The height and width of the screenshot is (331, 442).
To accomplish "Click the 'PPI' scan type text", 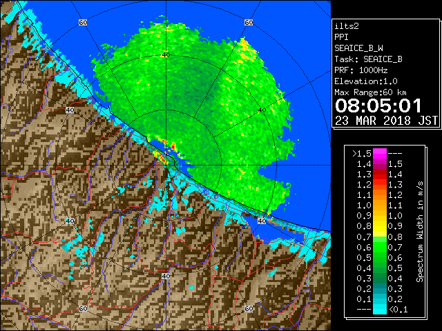I will point(341,37).
